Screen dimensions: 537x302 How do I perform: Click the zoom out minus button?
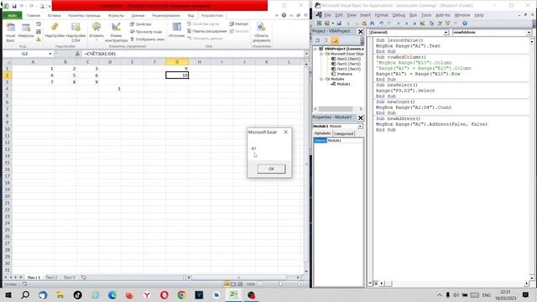(x=260, y=284)
